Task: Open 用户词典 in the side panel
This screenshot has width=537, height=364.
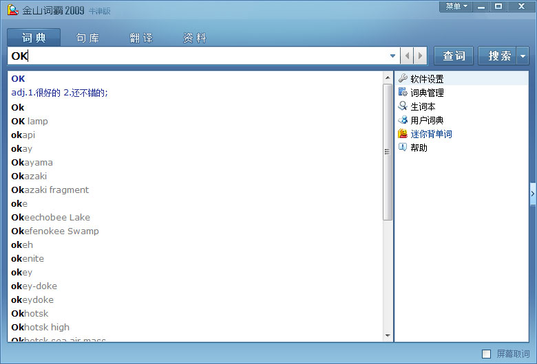Action: tap(427, 120)
